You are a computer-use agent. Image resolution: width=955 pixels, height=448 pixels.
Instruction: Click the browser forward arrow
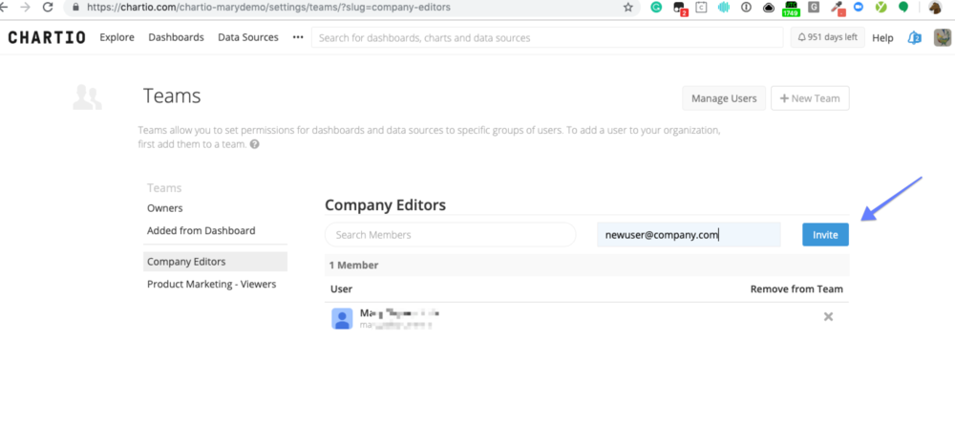[25, 8]
